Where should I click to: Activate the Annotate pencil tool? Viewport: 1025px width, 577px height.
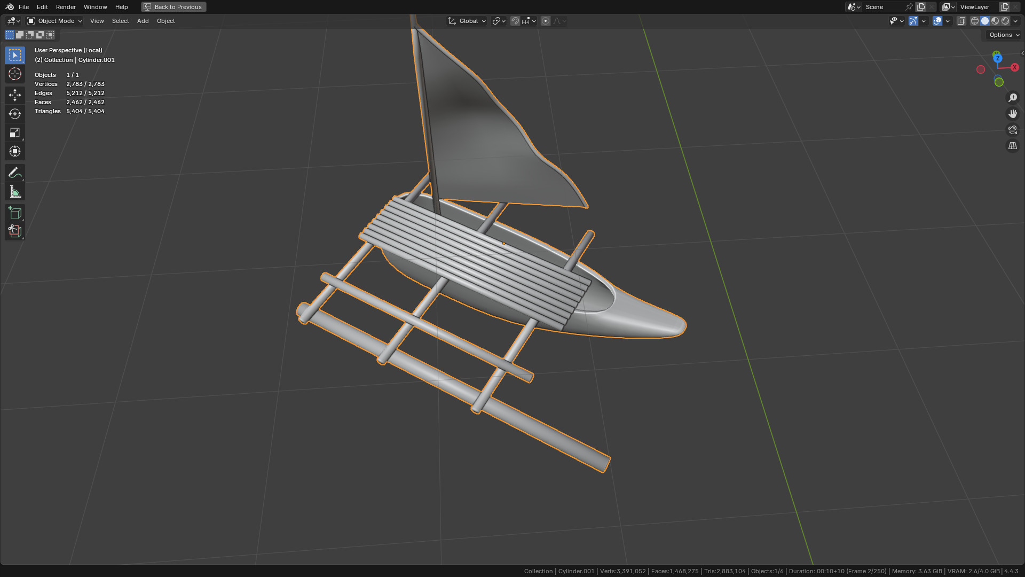[x=15, y=173]
